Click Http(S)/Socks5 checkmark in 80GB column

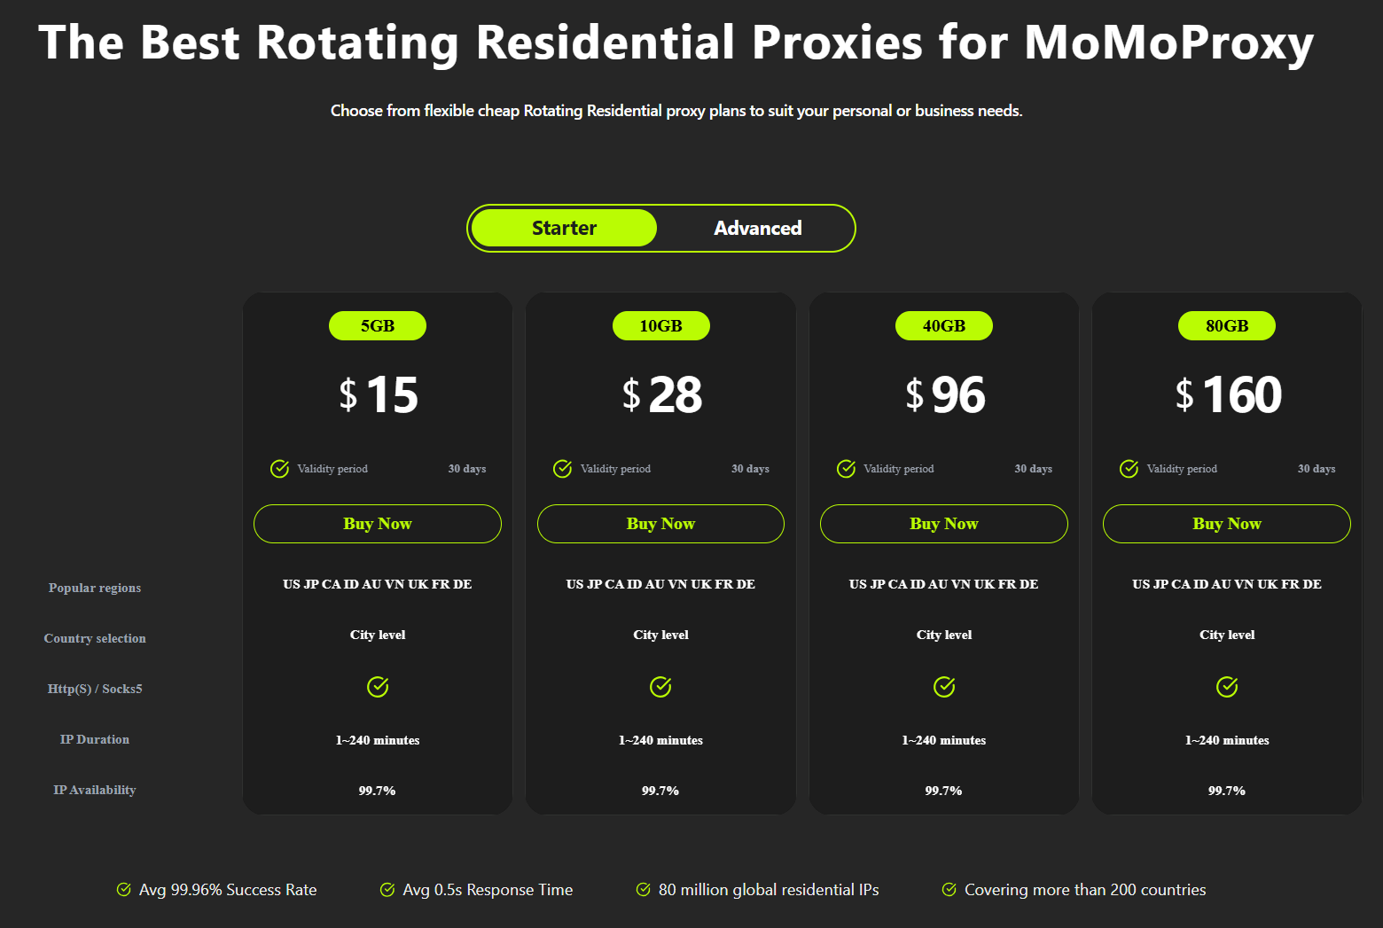click(1227, 687)
